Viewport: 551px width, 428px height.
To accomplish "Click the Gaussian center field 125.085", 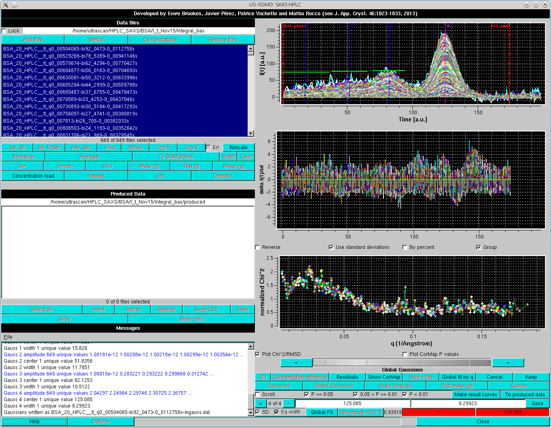I will [x=352, y=404].
